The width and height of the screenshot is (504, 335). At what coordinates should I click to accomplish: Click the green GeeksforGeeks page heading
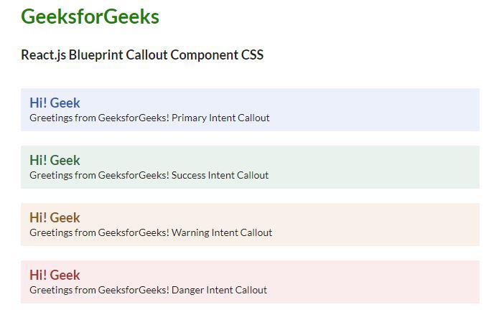click(x=90, y=16)
